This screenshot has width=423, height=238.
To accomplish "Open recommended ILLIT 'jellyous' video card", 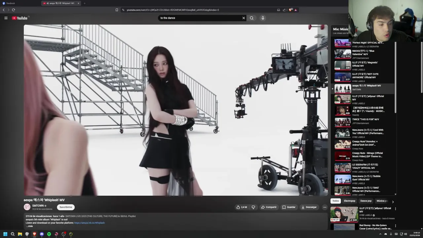I will click(361, 214).
